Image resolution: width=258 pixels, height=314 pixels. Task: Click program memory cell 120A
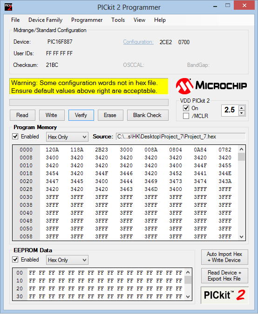tap(52, 150)
